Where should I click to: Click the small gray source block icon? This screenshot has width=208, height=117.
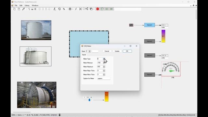tap(131, 25)
